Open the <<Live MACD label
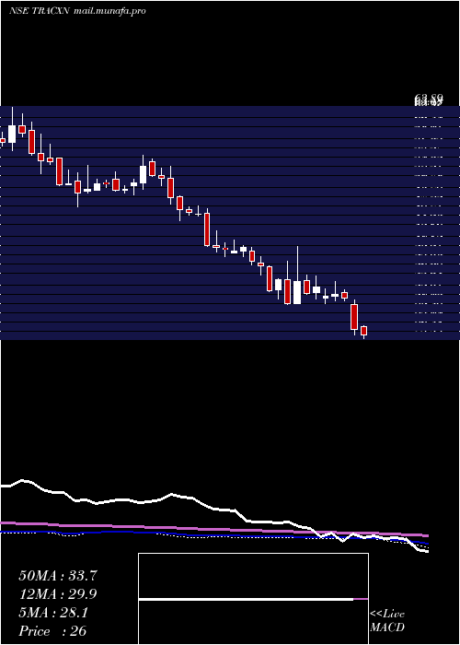Screen dimensions: 460x645 point(387,621)
